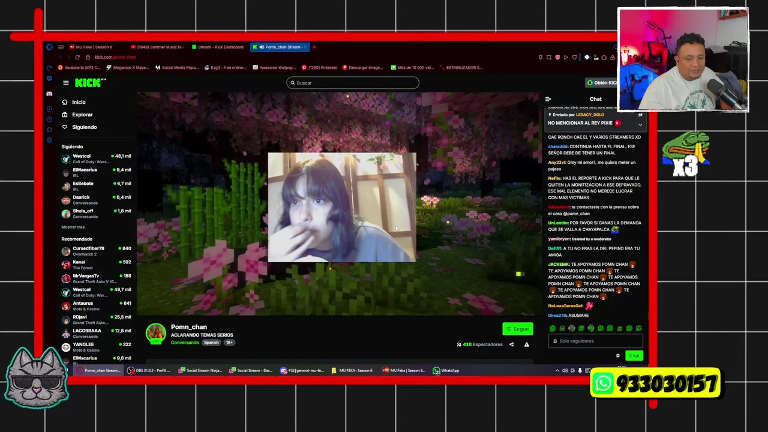Open WhatsApp from taskbar
The image size is (768, 432).
tap(447, 370)
